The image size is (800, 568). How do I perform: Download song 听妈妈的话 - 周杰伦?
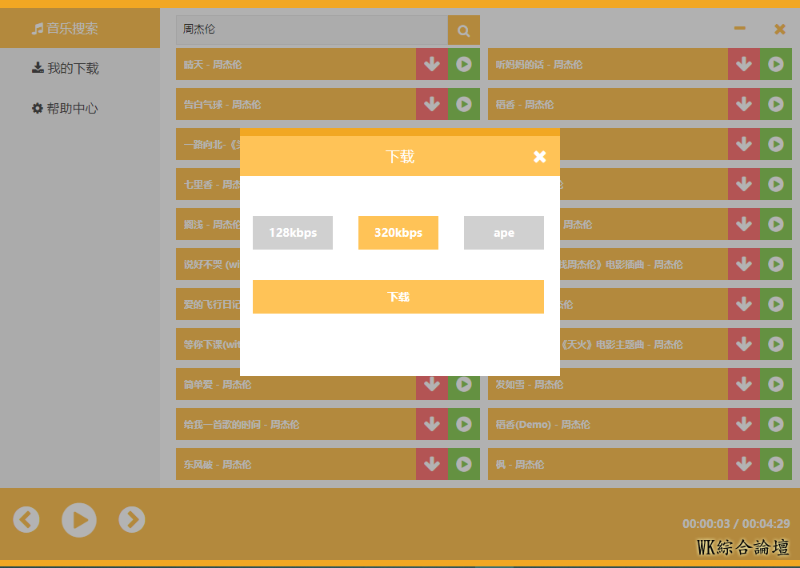(x=744, y=64)
